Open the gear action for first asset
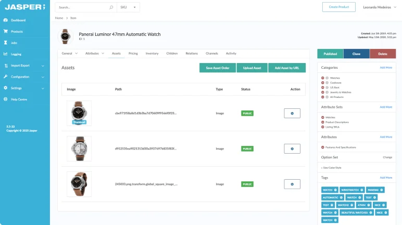402x225 pixels. point(292,114)
